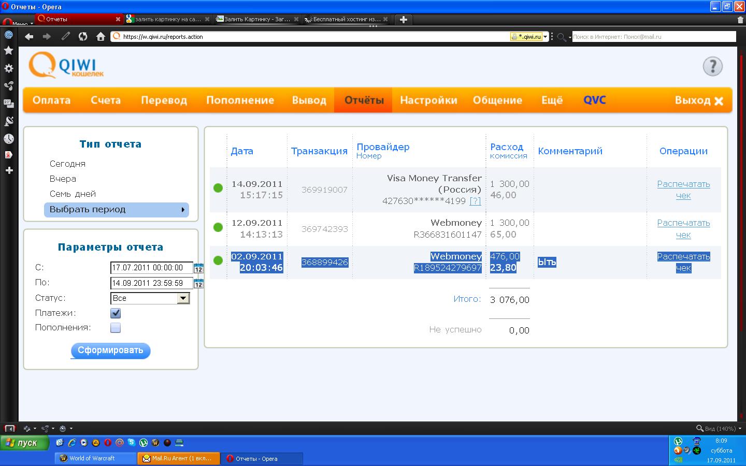Click the status icon of the 02.09.2011 transaction
The height and width of the screenshot is (466, 746).
218,260
